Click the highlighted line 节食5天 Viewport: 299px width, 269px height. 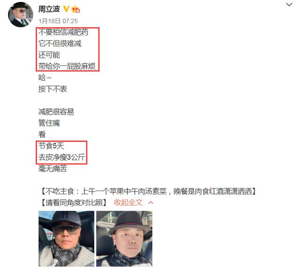[x=51, y=146]
